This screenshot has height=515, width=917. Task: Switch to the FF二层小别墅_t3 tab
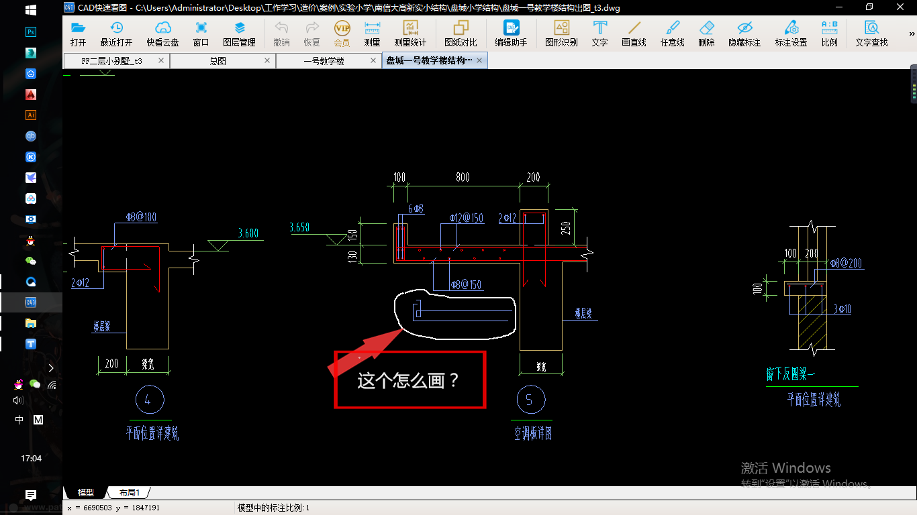click(112, 60)
